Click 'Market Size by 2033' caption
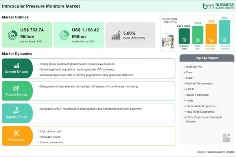The height and width of the screenshot is (157, 236). click(x=83, y=42)
